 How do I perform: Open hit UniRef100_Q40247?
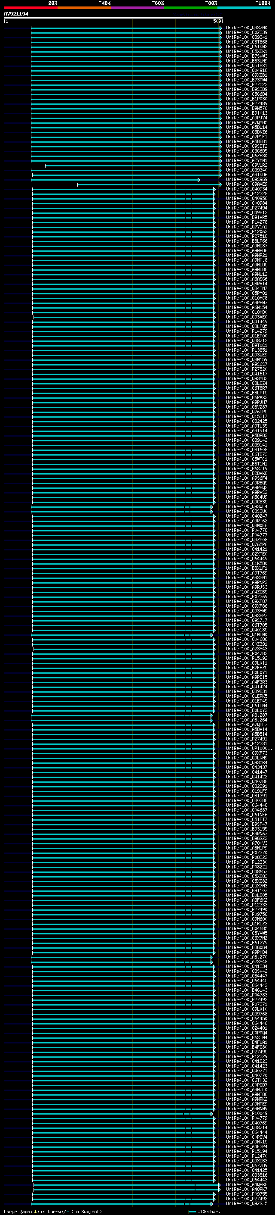[247, 516]
